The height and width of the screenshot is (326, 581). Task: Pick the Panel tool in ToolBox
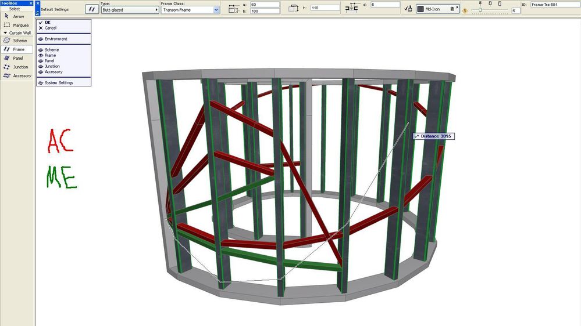click(17, 58)
